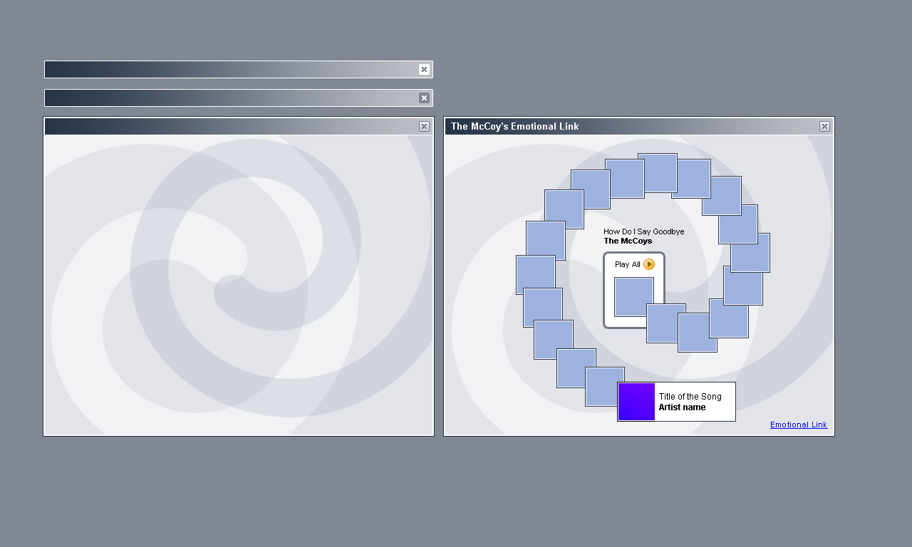Select the spiral thumbnail partly hidden by the song tooltip
Viewport: 912px width, 547px height.
(x=605, y=387)
